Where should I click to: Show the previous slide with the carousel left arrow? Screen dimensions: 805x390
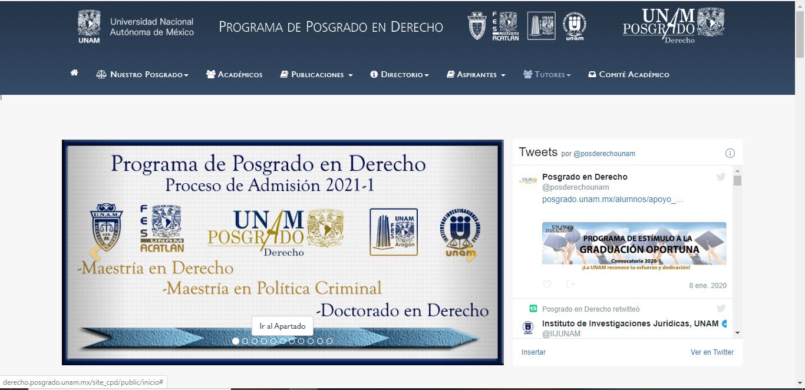coord(95,253)
